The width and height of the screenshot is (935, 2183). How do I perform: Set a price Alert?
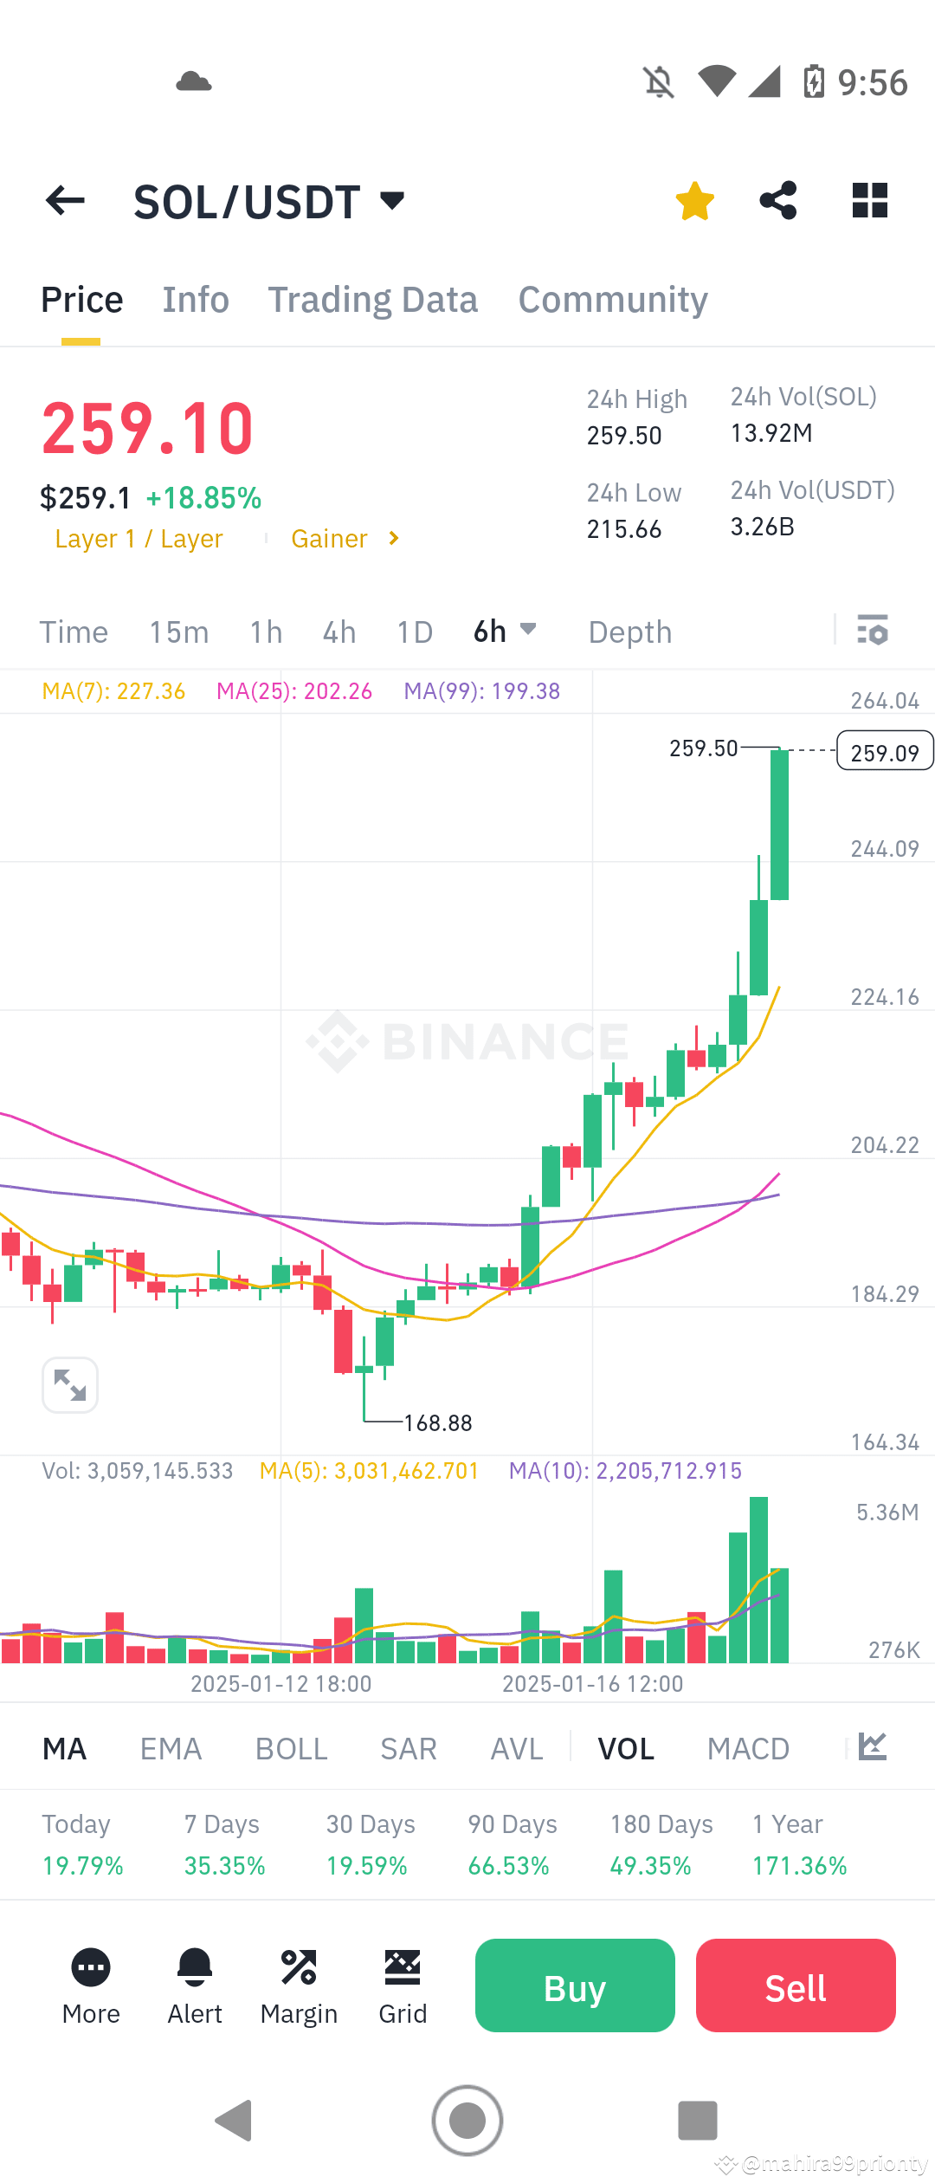click(x=194, y=1984)
